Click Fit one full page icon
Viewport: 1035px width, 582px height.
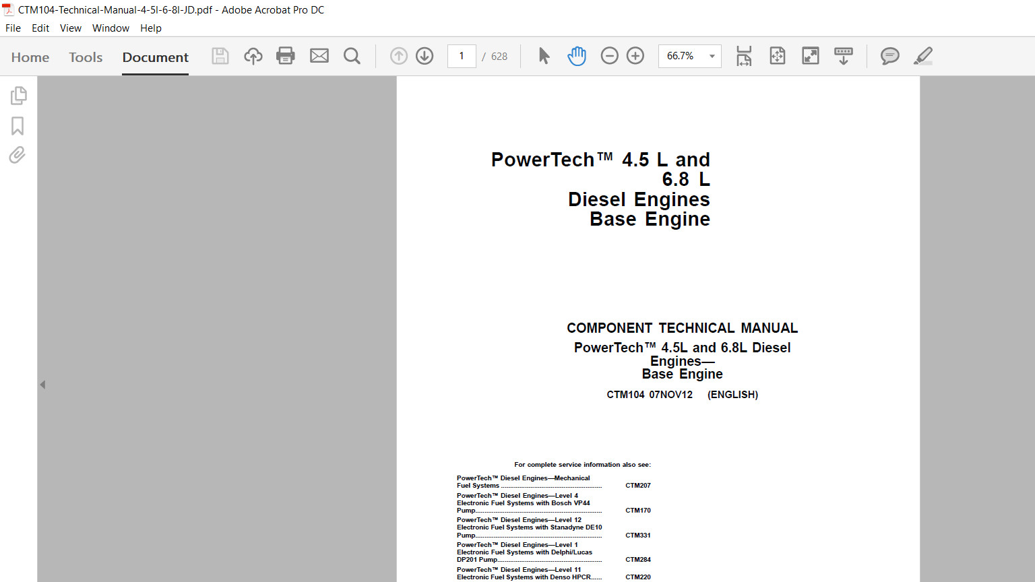pyautogui.click(x=778, y=56)
